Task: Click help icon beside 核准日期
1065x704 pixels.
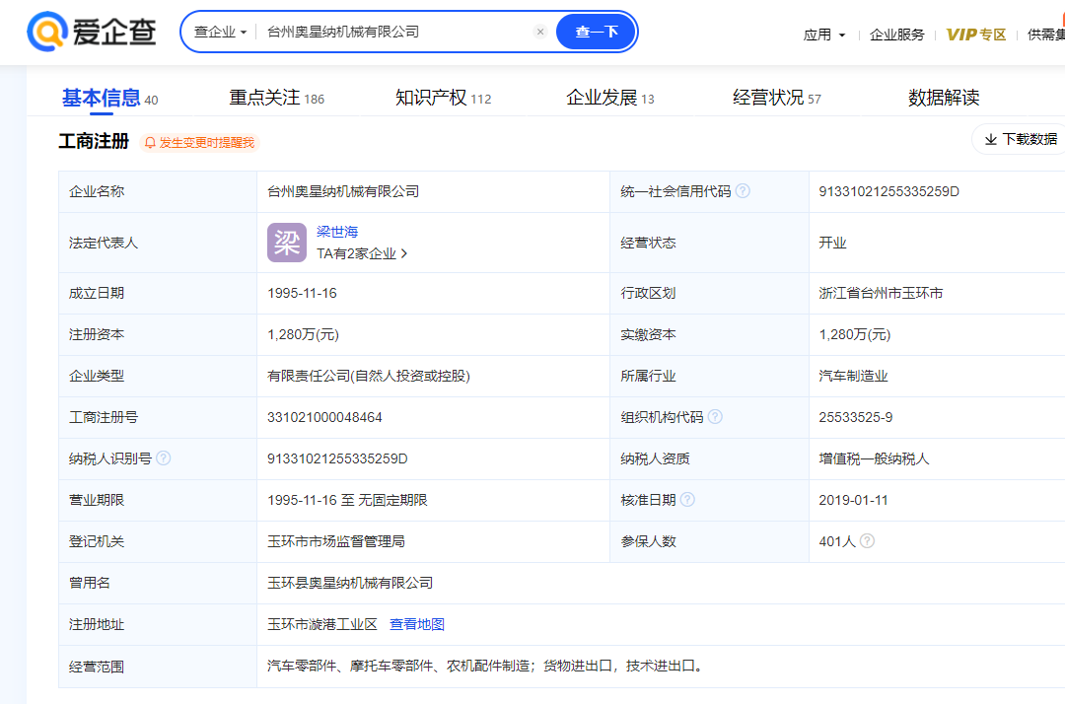Action: pos(687,500)
